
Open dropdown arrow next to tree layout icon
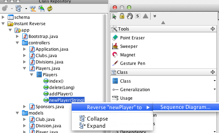point(26,9)
